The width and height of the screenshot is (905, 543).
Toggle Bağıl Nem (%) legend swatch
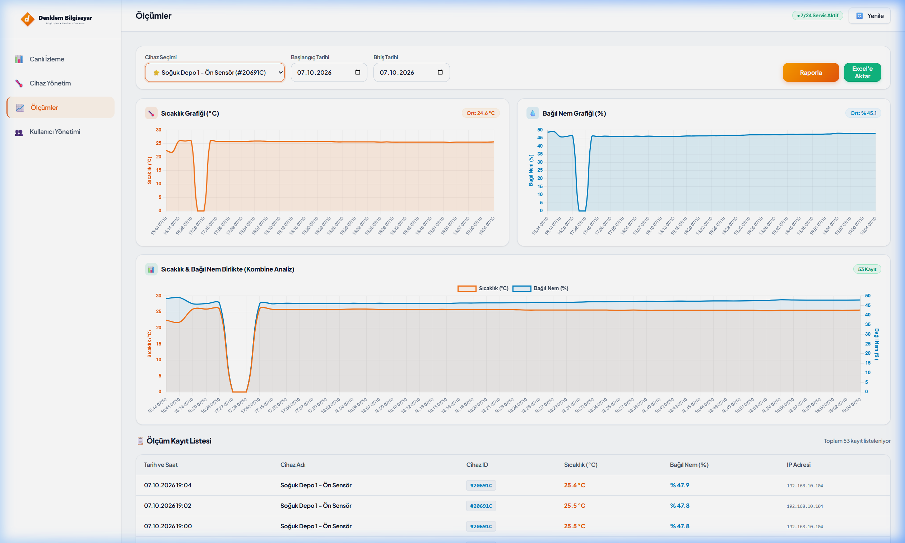coord(522,289)
